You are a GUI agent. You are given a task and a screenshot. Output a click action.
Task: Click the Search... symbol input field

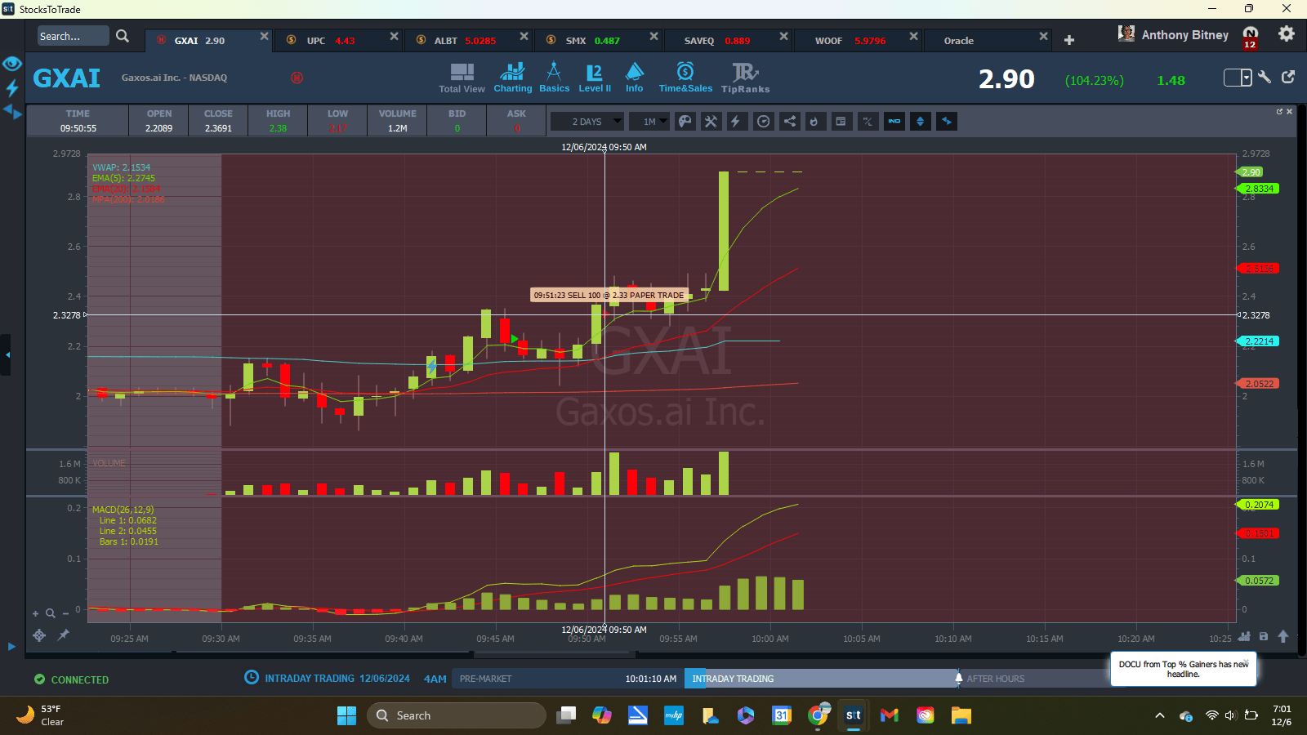pyautogui.click(x=73, y=36)
